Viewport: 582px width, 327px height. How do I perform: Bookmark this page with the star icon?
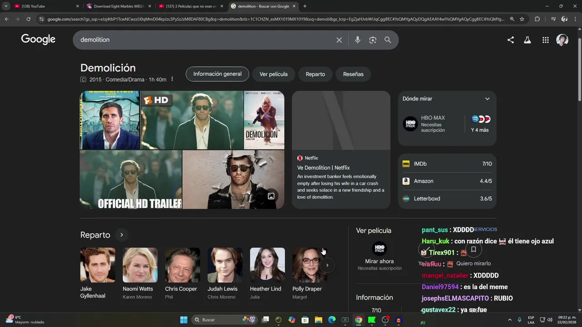click(522, 19)
